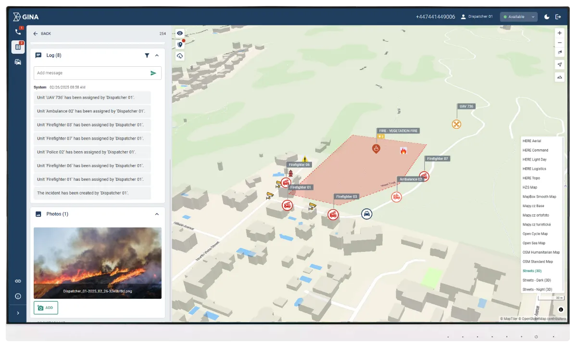Click the ADD photo button
Screen dimensions: 577x345
pyautogui.click(x=46, y=308)
